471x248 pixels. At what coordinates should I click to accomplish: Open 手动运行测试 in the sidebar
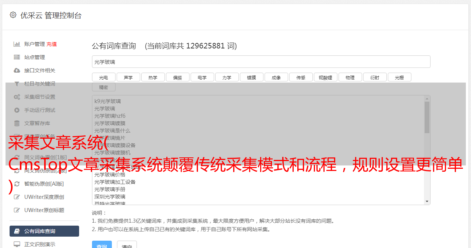coord(40,110)
